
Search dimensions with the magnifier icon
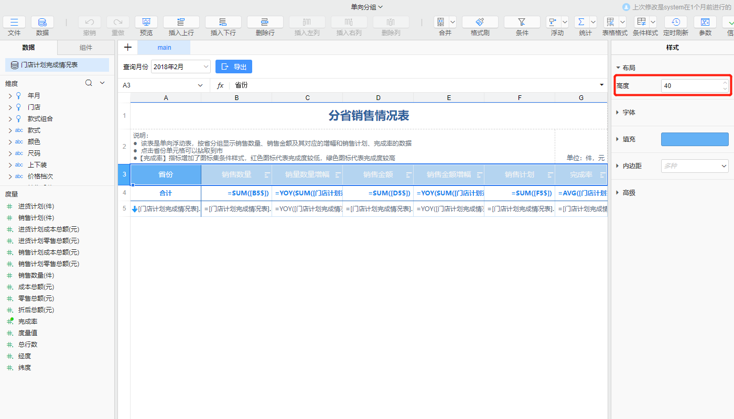(x=89, y=83)
